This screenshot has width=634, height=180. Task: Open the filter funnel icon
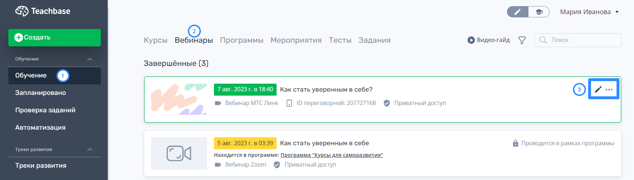(522, 40)
